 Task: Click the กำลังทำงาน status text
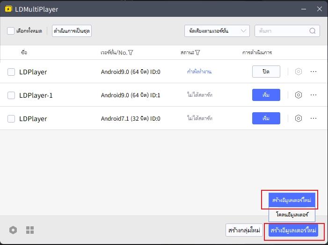click(199, 72)
